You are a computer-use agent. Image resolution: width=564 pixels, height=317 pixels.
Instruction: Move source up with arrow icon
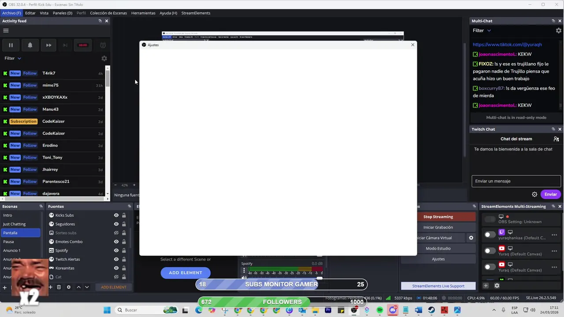[78, 287]
